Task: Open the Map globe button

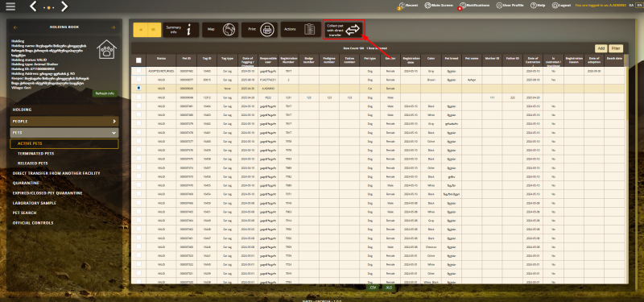Action: pos(220,30)
